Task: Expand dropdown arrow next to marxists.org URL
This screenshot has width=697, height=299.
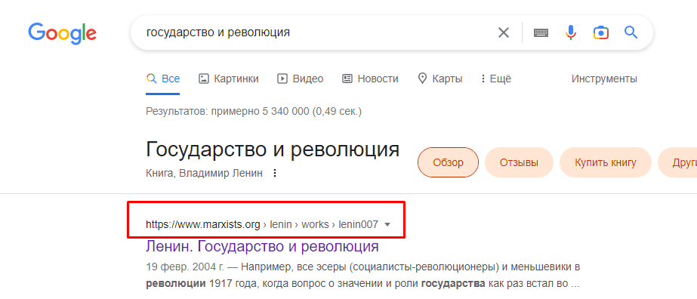Action: (387, 225)
